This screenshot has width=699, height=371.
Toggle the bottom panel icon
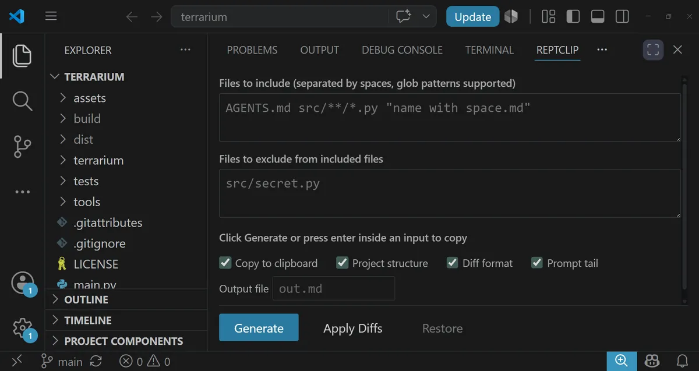[x=597, y=16]
